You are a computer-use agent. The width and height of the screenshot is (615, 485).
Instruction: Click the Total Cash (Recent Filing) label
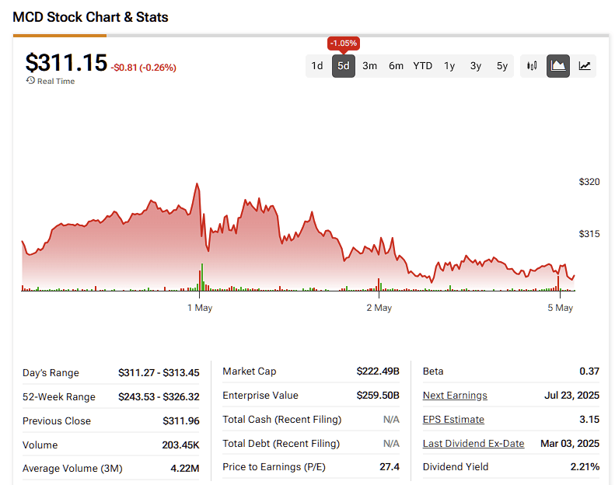coord(282,420)
